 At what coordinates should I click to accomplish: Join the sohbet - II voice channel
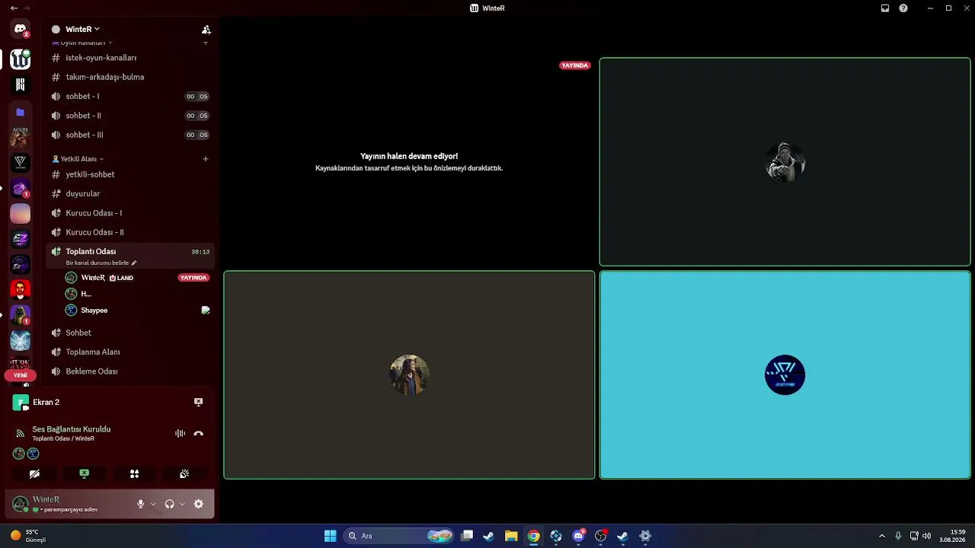point(130,116)
